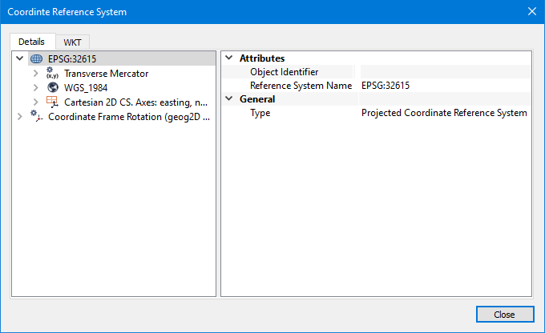This screenshot has width=545, height=333.
Task: Click the dark globe icon for WGS_1984
Action: 53,87
